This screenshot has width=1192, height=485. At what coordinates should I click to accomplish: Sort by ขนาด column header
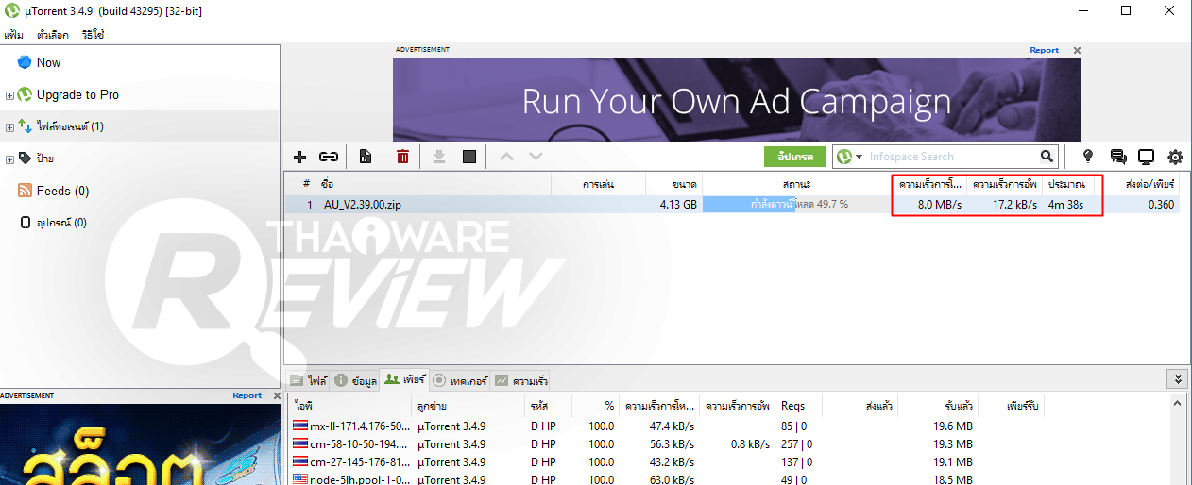[674, 183]
